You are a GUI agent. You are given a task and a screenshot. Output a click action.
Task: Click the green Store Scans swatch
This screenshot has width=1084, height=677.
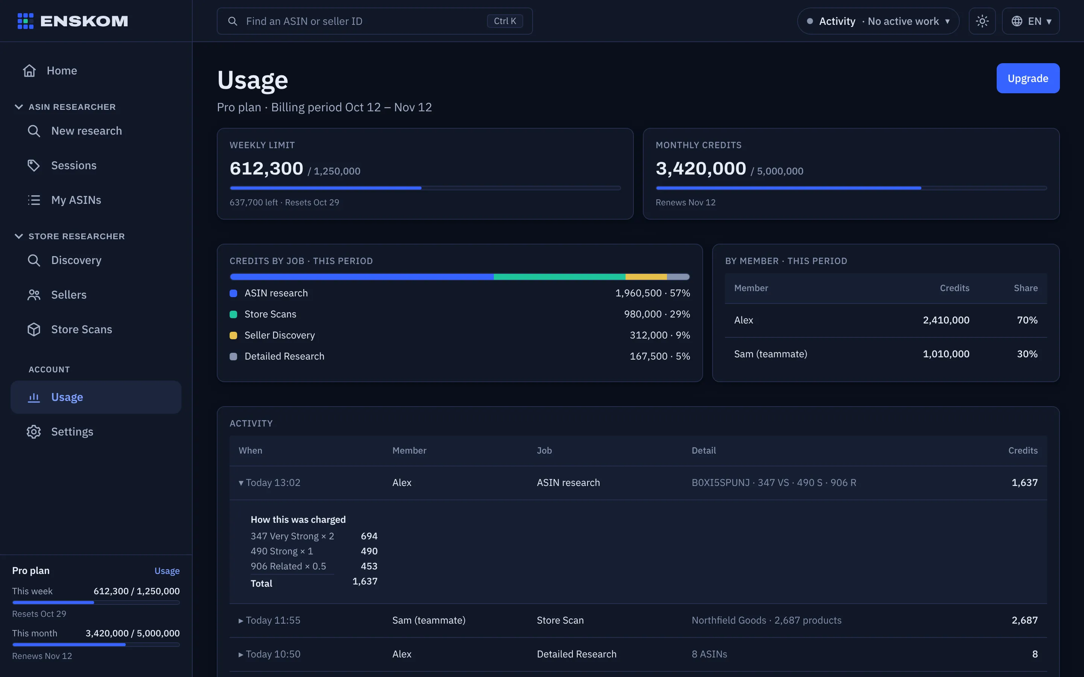pyautogui.click(x=233, y=314)
